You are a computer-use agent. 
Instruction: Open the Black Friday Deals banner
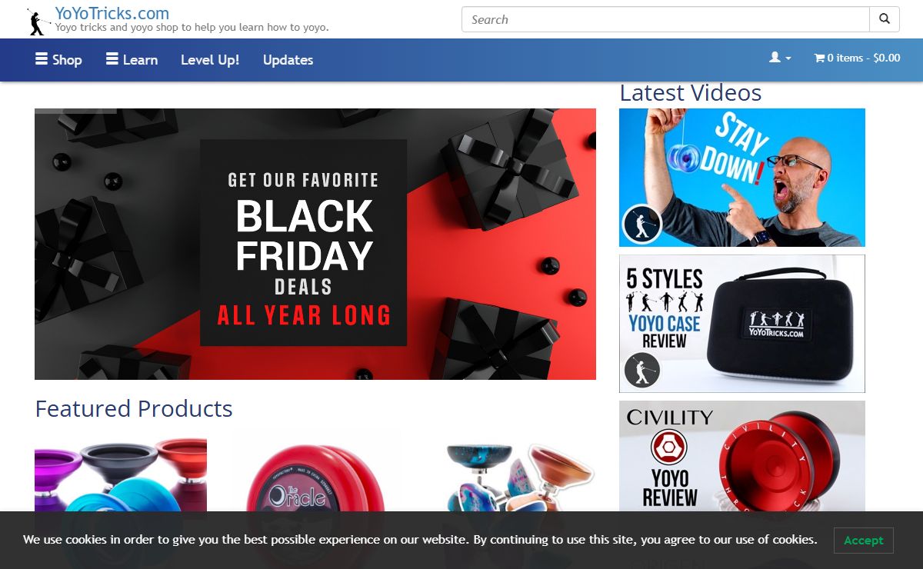tap(315, 244)
